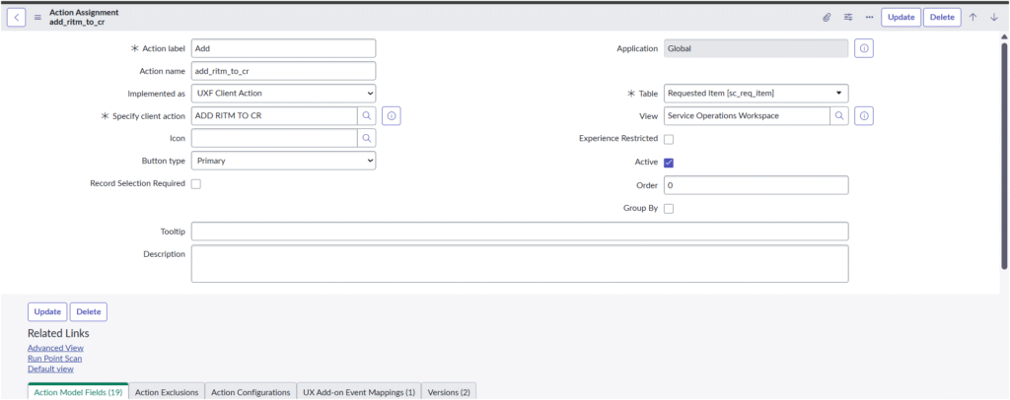Enable the Record Selection Required checkbox
The image size is (1010, 400).
[x=196, y=184]
